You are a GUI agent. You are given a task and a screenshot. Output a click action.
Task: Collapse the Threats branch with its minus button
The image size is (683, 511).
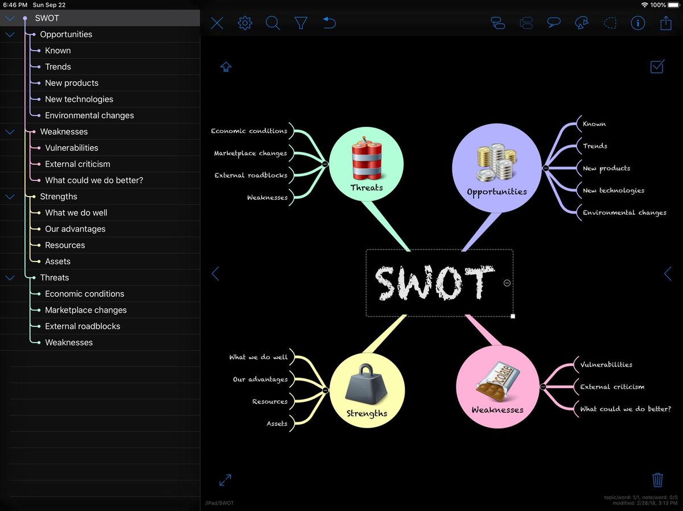click(x=324, y=164)
